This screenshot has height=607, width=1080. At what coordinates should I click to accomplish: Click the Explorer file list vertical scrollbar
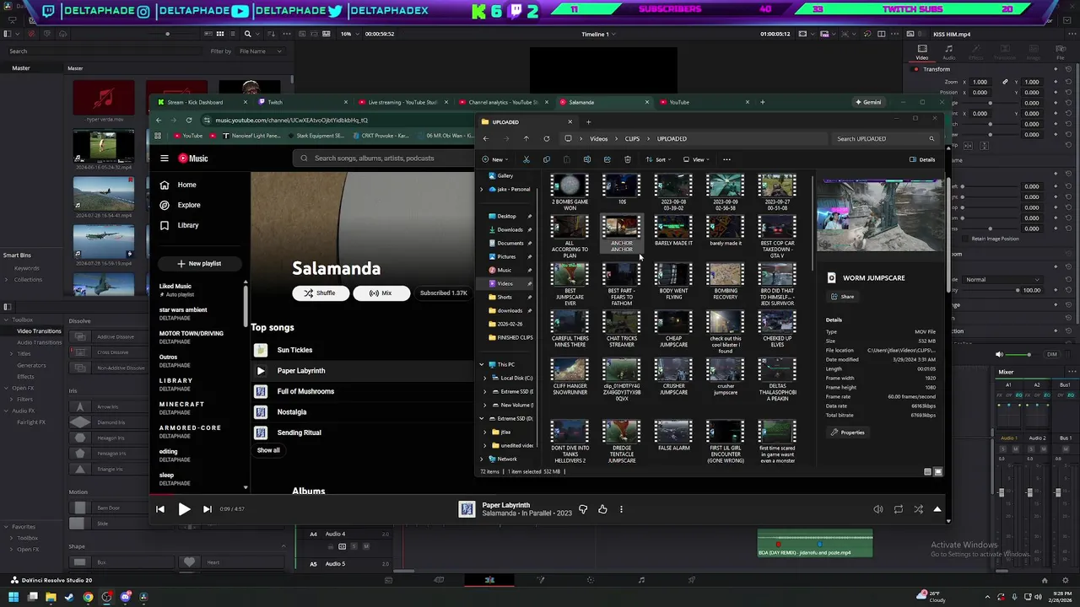[x=813, y=223]
